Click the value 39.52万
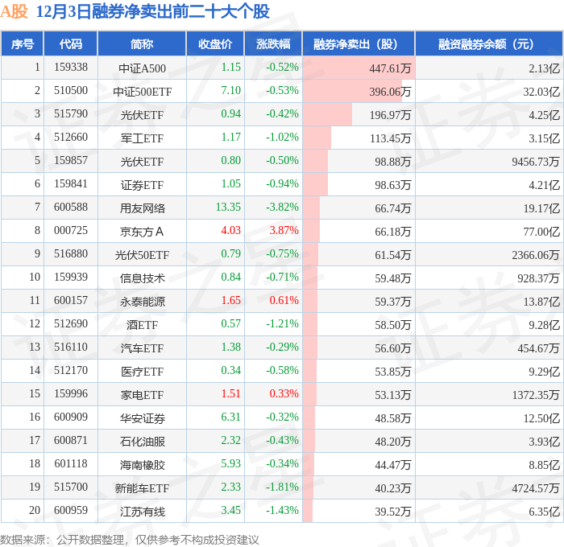 point(393,512)
